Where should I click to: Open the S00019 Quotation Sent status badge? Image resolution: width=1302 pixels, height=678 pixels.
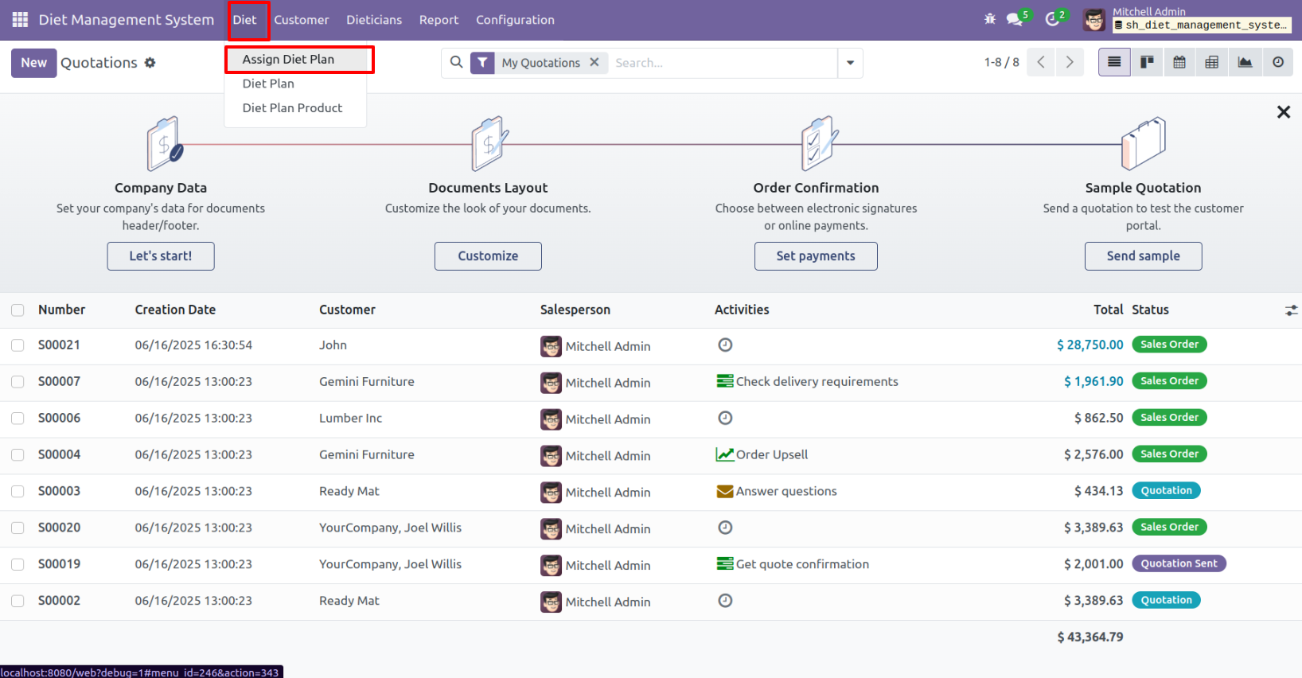click(1179, 564)
